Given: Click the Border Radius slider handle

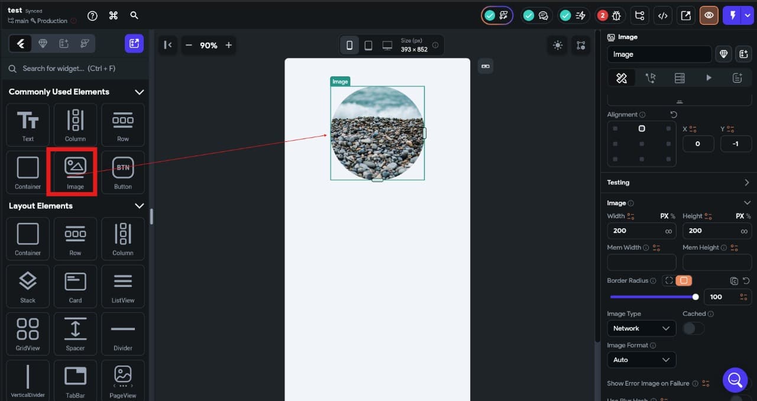Looking at the screenshot, I should click(x=695, y=297).
